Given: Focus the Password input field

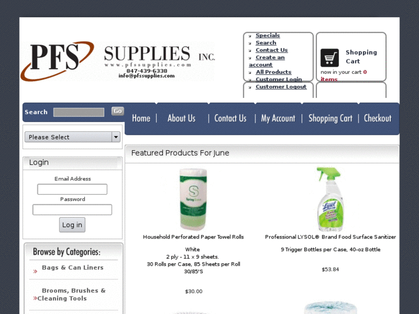Looking at the screenshot, I should (x=72, y=210).
